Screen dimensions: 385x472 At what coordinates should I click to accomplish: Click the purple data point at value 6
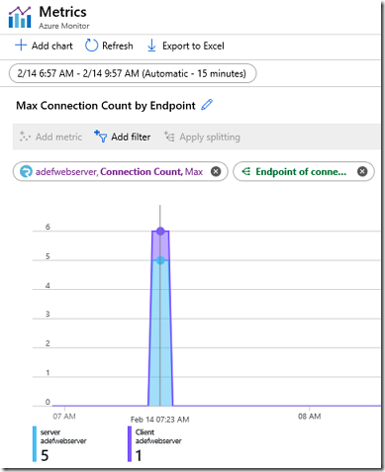tap(160, 232)
